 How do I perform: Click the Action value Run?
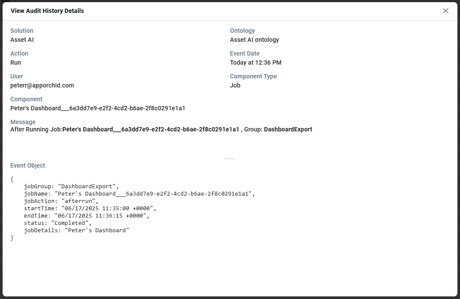pyautogui.click(x=16, y=62)
